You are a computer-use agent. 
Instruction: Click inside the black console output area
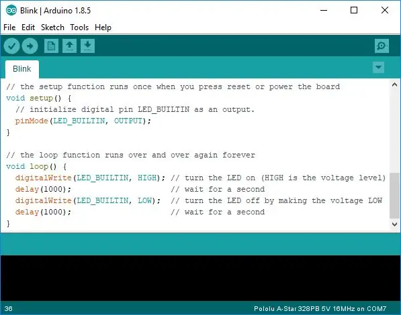coord(200,277)
